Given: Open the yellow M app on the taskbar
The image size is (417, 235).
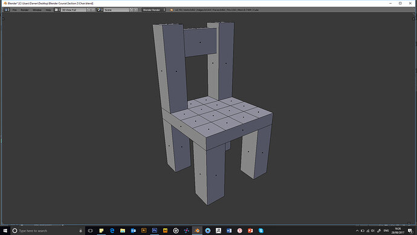Looking at the screenshot, I should coord(165,231).
